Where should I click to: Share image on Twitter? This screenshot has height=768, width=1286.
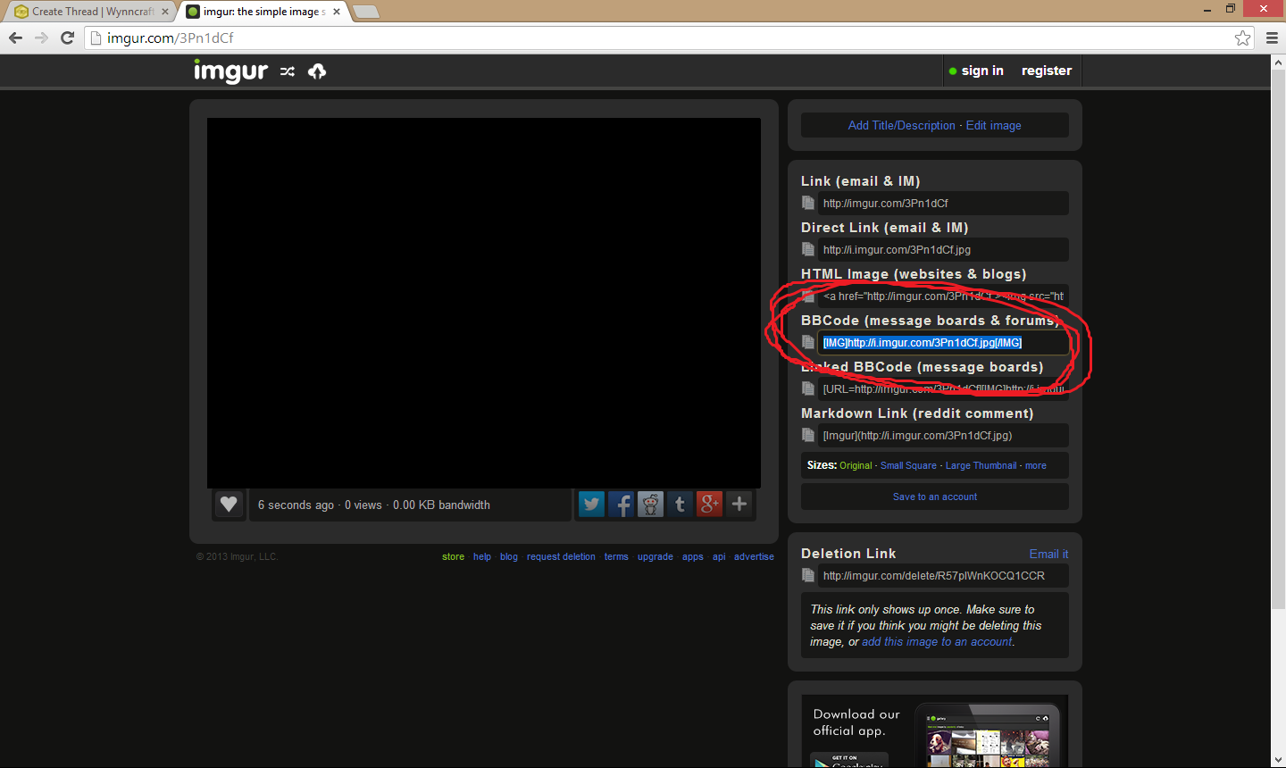[x=591, y=505]
